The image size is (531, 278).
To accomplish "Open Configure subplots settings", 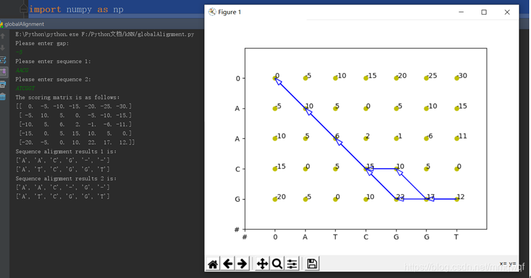I will 292,264.
